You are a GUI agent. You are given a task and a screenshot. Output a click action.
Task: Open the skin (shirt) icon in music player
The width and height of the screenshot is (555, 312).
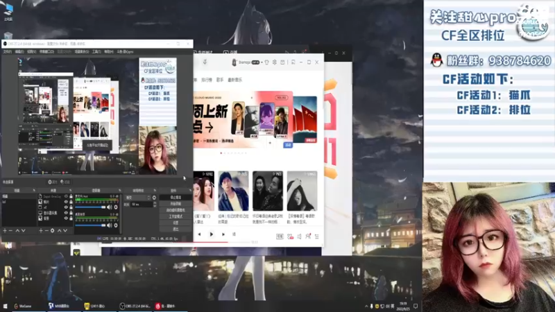(x=267, y=62)
